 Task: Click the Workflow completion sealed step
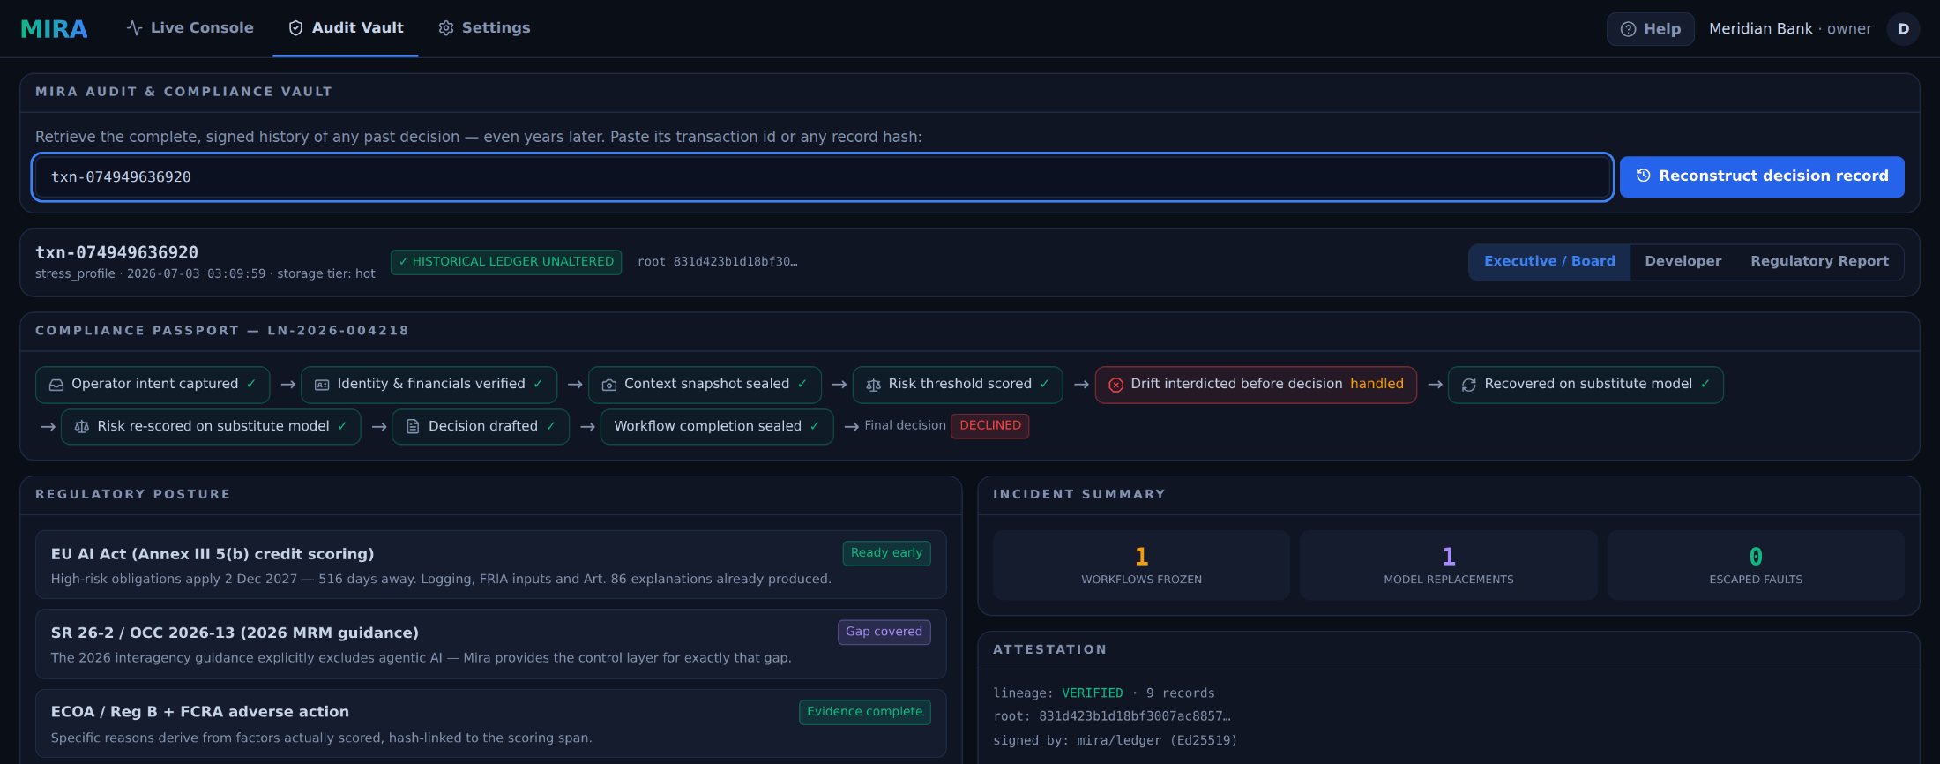point(717,427)
